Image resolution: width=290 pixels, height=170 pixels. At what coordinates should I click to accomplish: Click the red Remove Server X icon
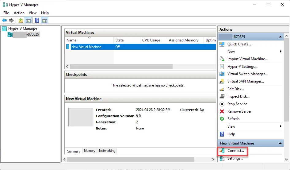point(222,111)
